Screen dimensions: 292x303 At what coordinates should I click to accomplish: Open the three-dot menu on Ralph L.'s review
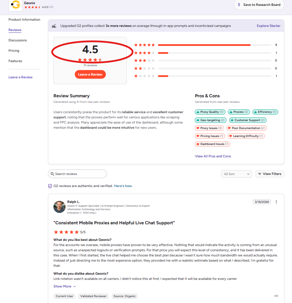[x=276, y=202]
